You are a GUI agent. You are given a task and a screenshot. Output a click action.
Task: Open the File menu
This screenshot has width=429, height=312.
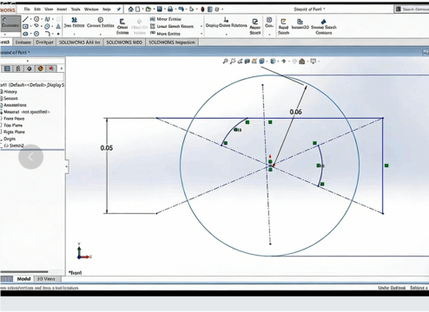tap(27, 10)
